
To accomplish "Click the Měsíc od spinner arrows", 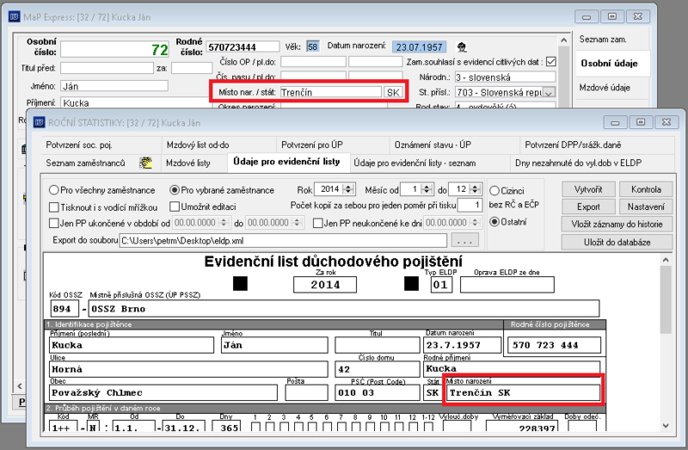I will coord(427,189).
